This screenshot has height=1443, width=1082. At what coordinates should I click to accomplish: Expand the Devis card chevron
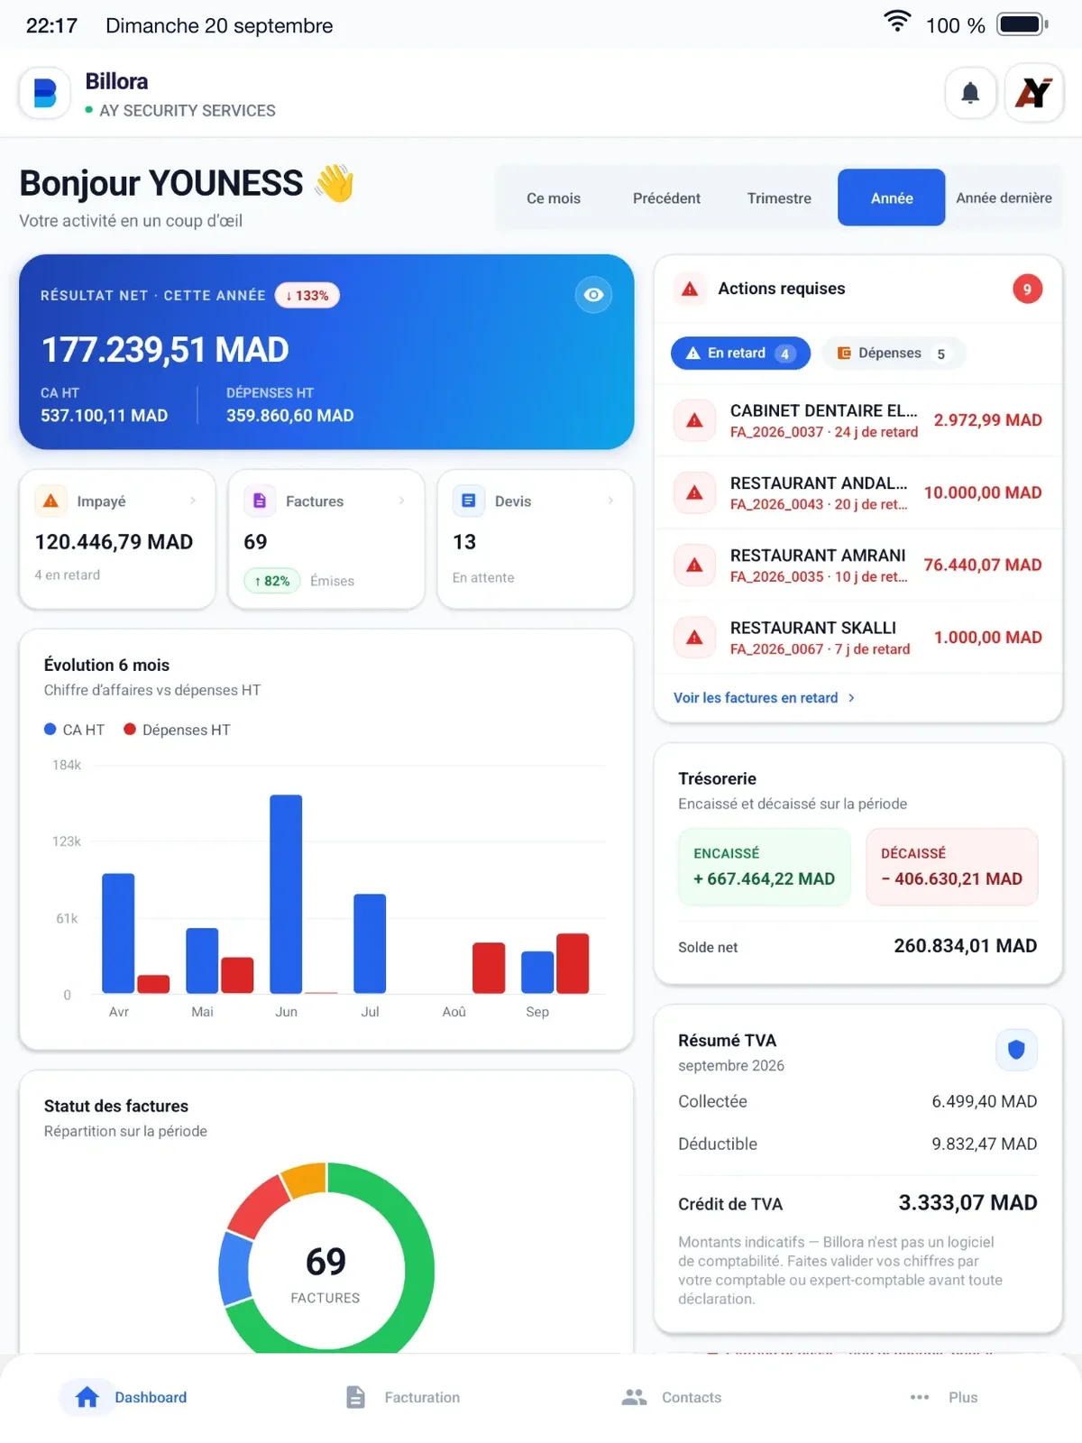click(610, 501)
